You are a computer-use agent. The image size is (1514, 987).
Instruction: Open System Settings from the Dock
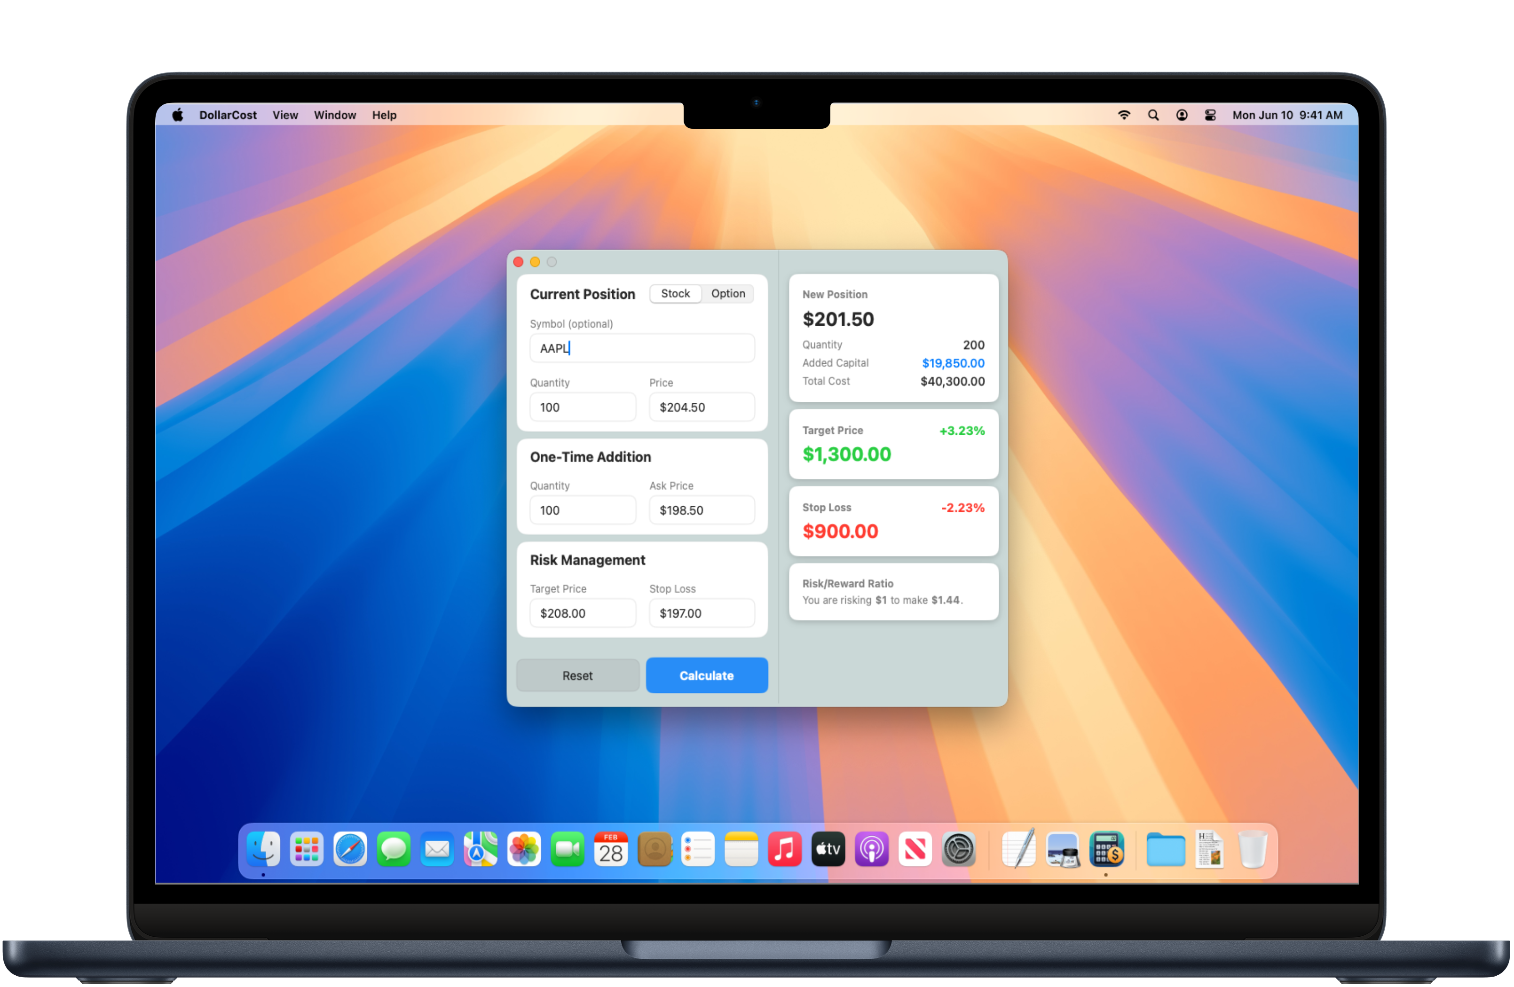click(959, 849)
